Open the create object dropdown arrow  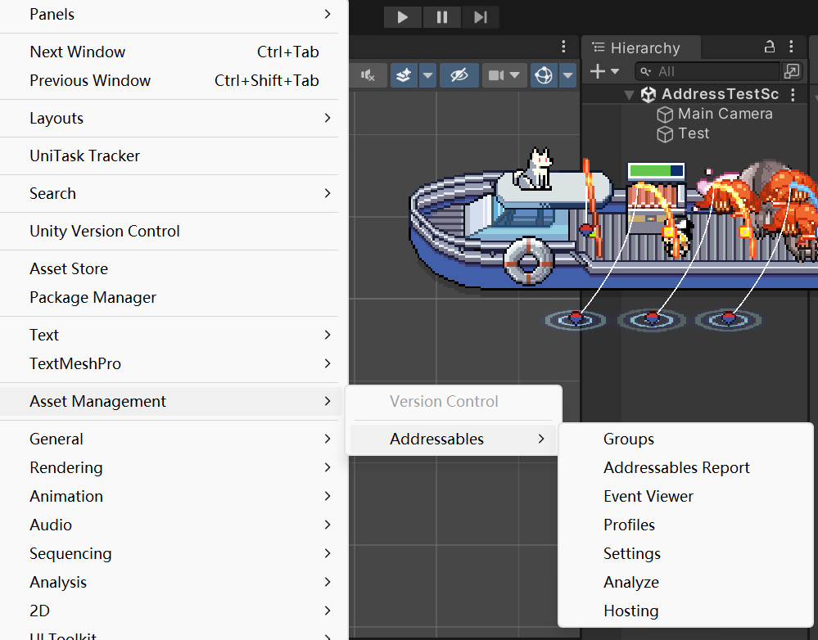click(x=615, y=71)
